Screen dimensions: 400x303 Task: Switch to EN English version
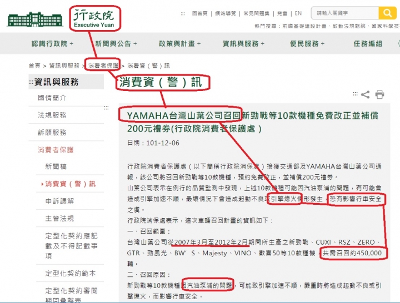298,13
